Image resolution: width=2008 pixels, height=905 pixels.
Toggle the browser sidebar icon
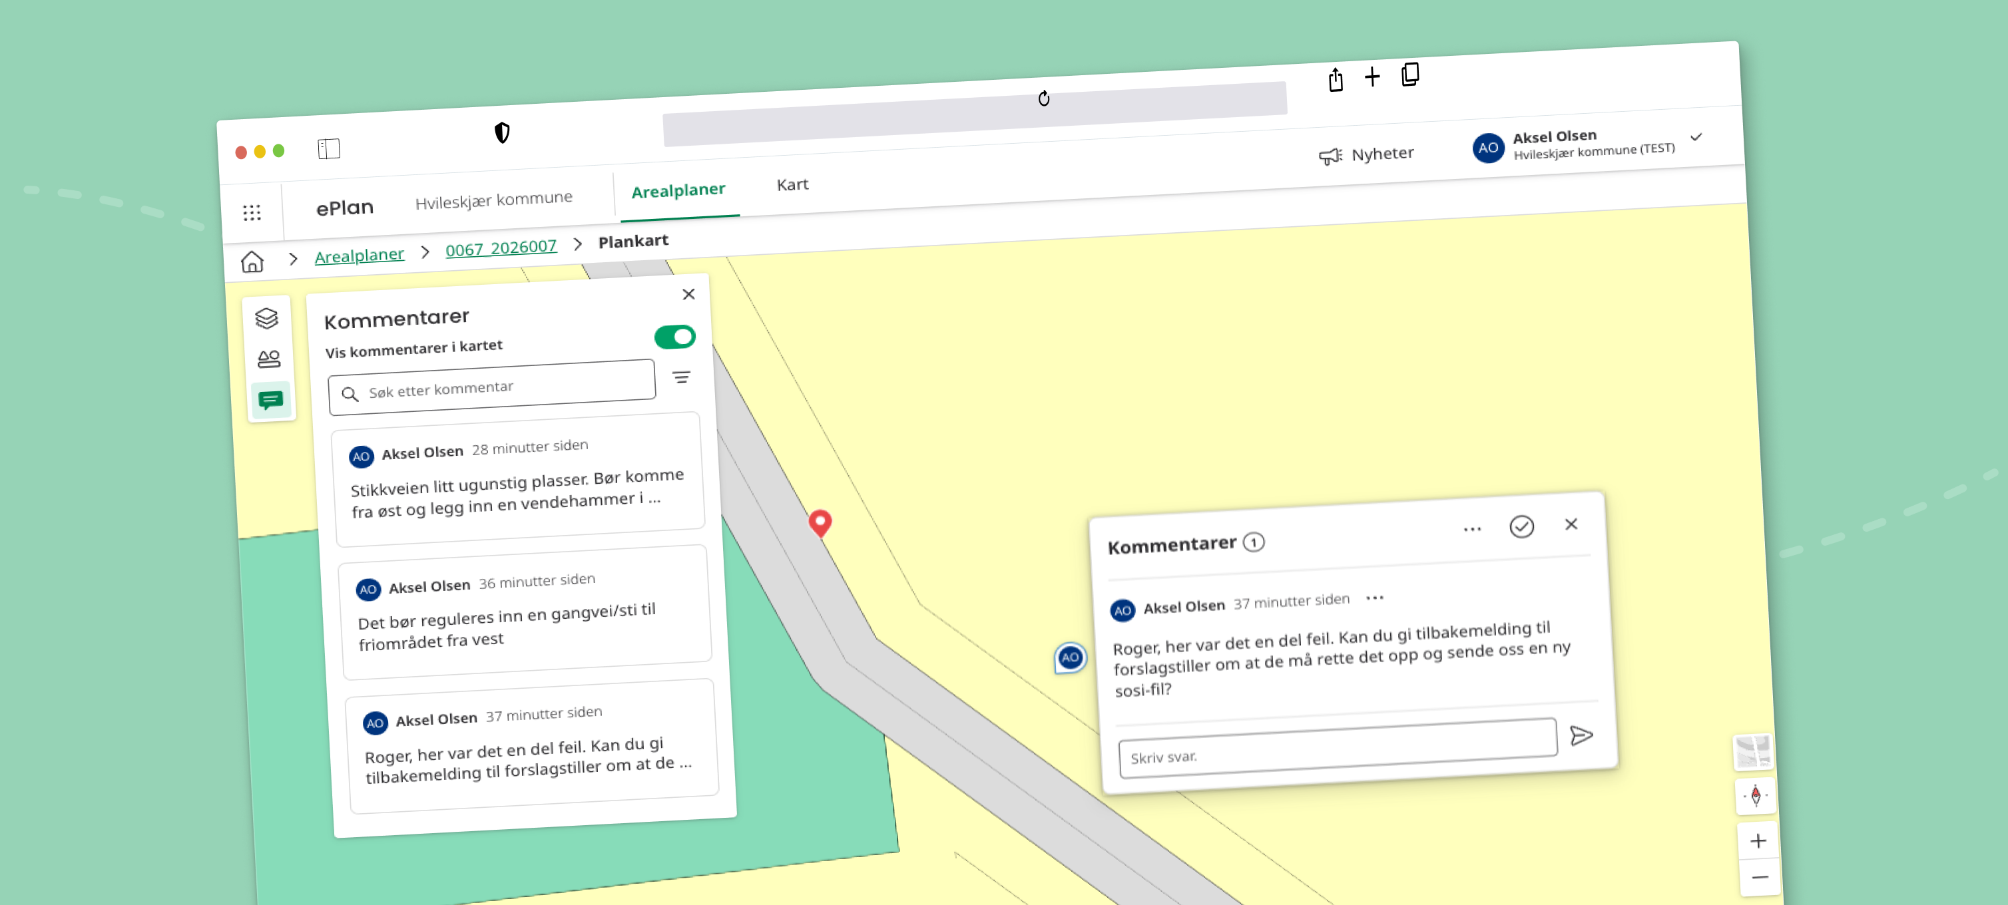coord(329,149)
